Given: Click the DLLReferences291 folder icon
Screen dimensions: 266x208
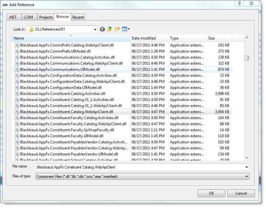Looking at the screenshot, I should click(31, 29).
